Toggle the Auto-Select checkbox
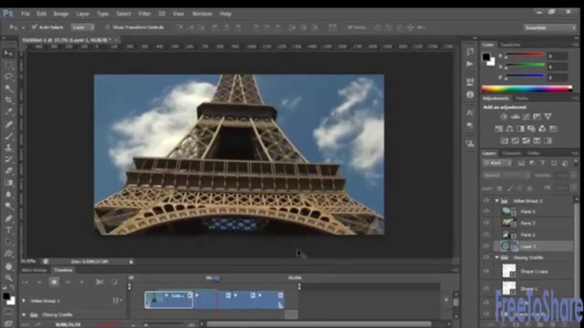584x328 pixels. point(35,27)
